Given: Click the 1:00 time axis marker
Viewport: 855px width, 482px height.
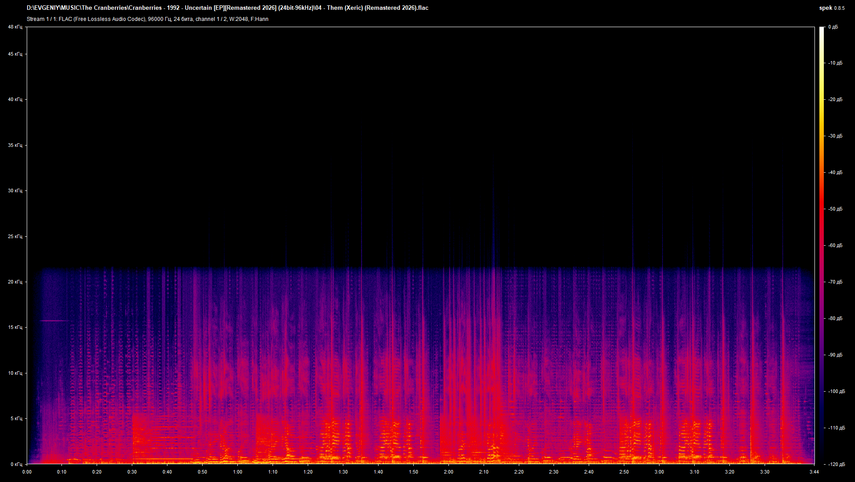Looking at the screenshot, I should 238,472.
